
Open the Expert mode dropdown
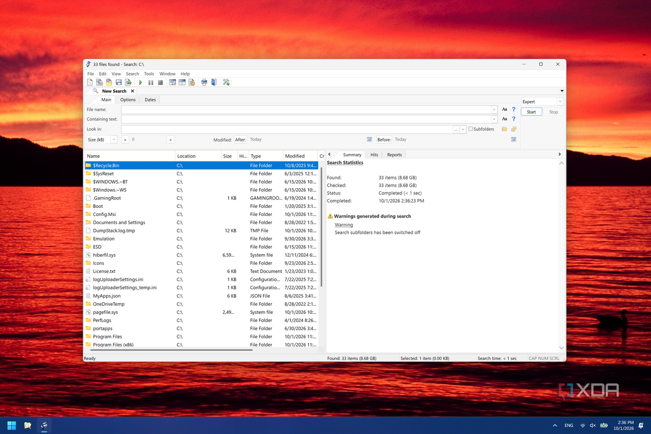click(542, 102)
